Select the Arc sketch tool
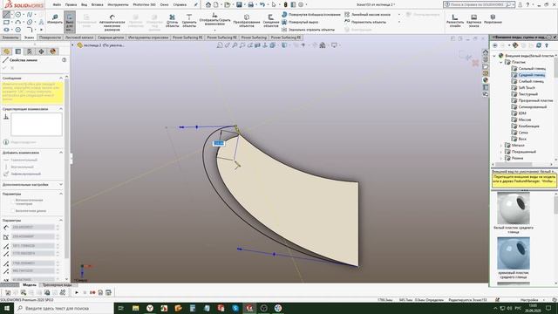Viewport: 558px width, 314px height. click(18, 22)
